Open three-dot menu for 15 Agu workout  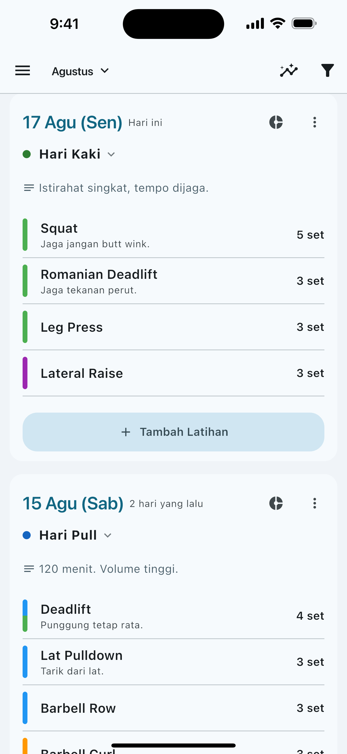314,503
